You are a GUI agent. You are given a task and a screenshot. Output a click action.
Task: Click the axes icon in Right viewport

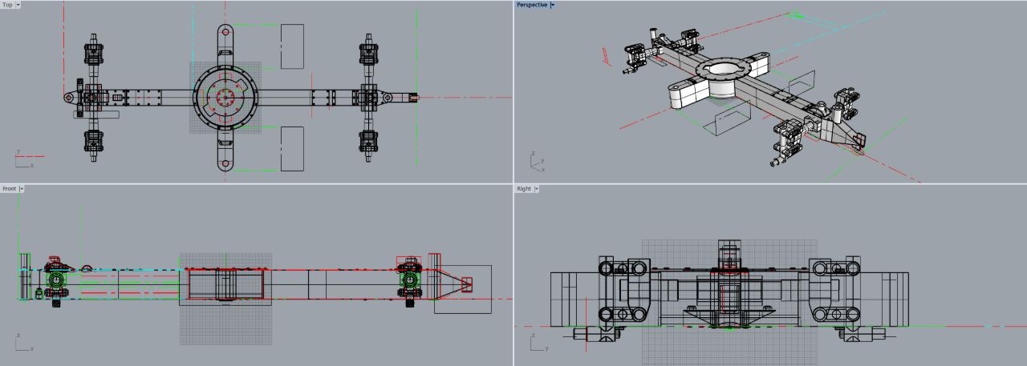pos(536,343)
